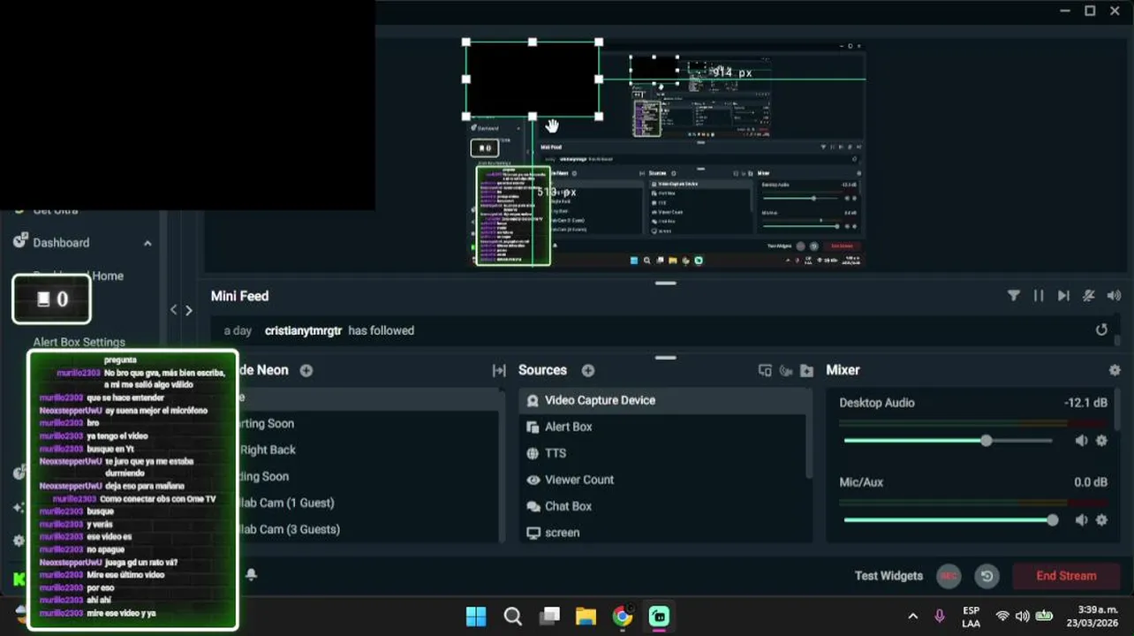Viewport: 1134px width, 636px height.
Task: Open File Explorer from the taskbar
Action: point(586,616)
